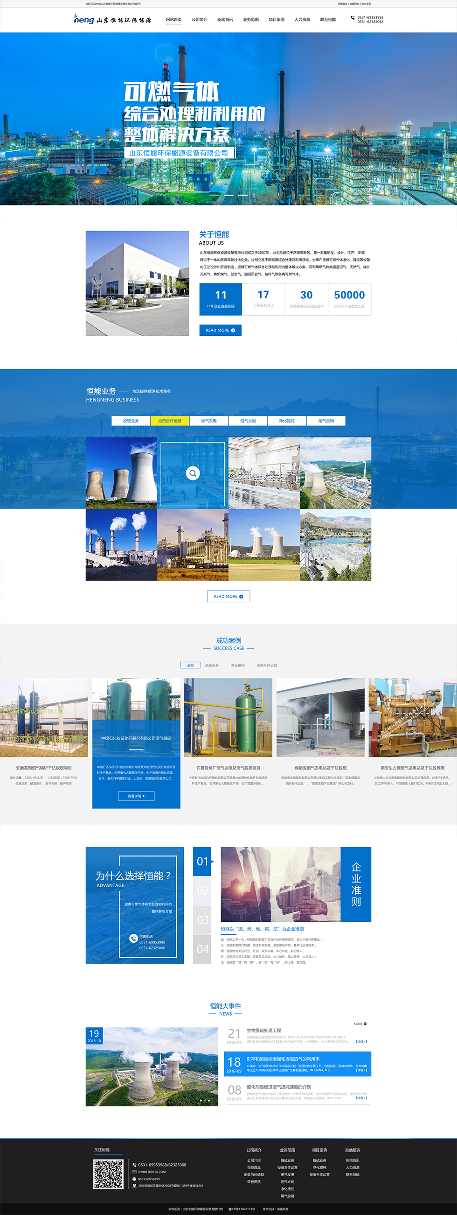
Task: Click the magnifier icon on business image
Action: 193,473
